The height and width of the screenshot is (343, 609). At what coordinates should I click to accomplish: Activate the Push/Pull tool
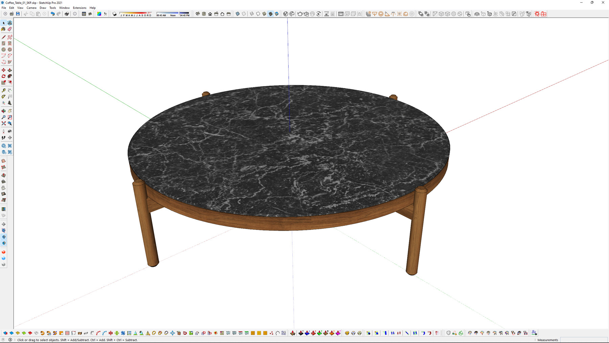pyautogui.click(x=9, y=70)
